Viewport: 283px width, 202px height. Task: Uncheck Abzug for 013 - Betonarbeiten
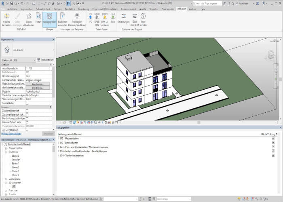click(273, 143)
